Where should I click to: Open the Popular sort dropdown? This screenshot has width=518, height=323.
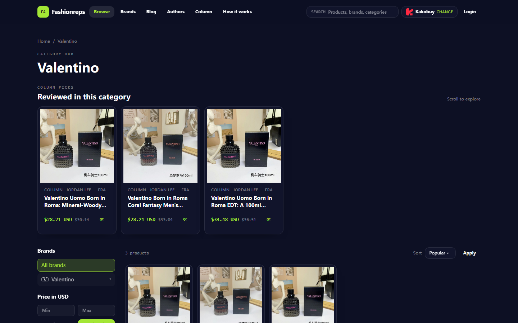pos(440,253)
